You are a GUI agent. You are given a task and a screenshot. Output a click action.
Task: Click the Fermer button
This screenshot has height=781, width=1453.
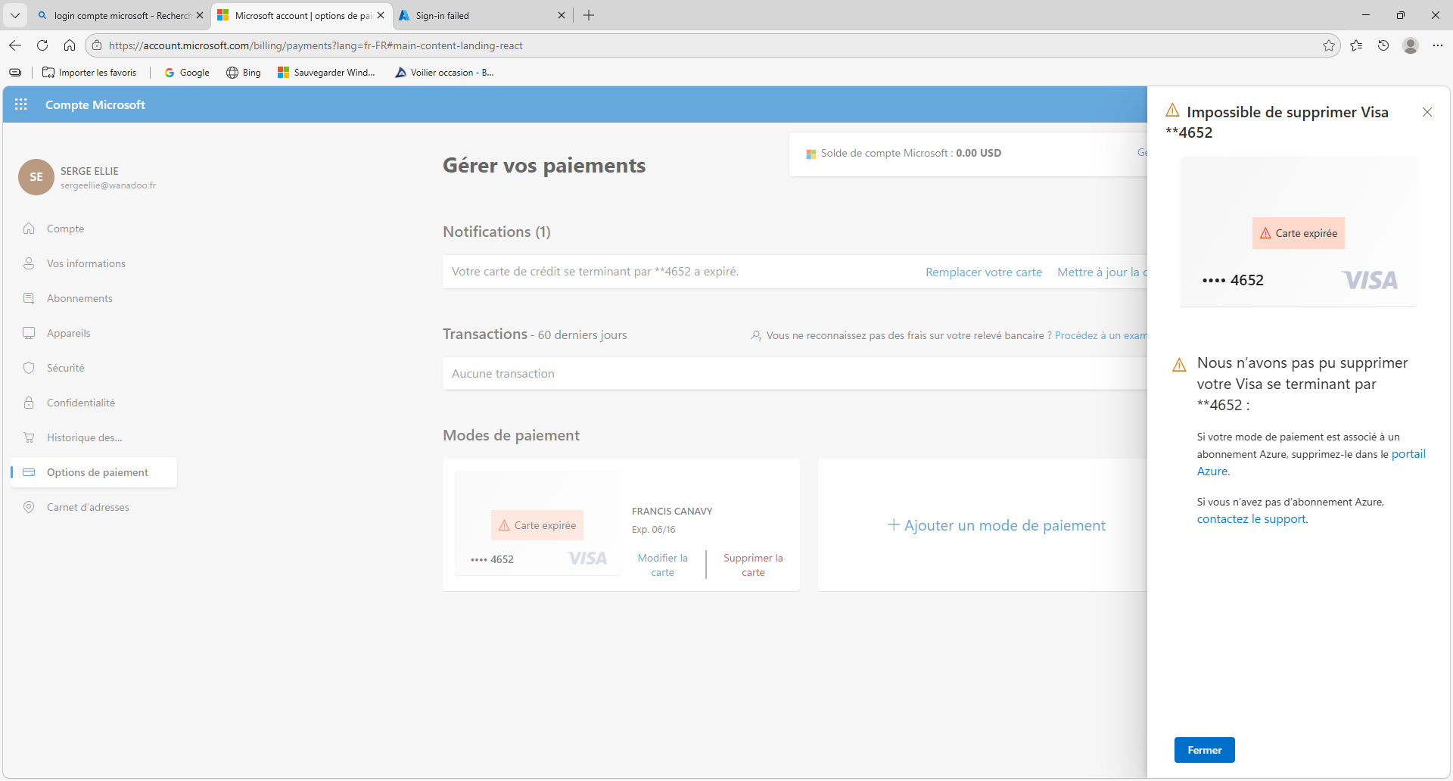1205,750
